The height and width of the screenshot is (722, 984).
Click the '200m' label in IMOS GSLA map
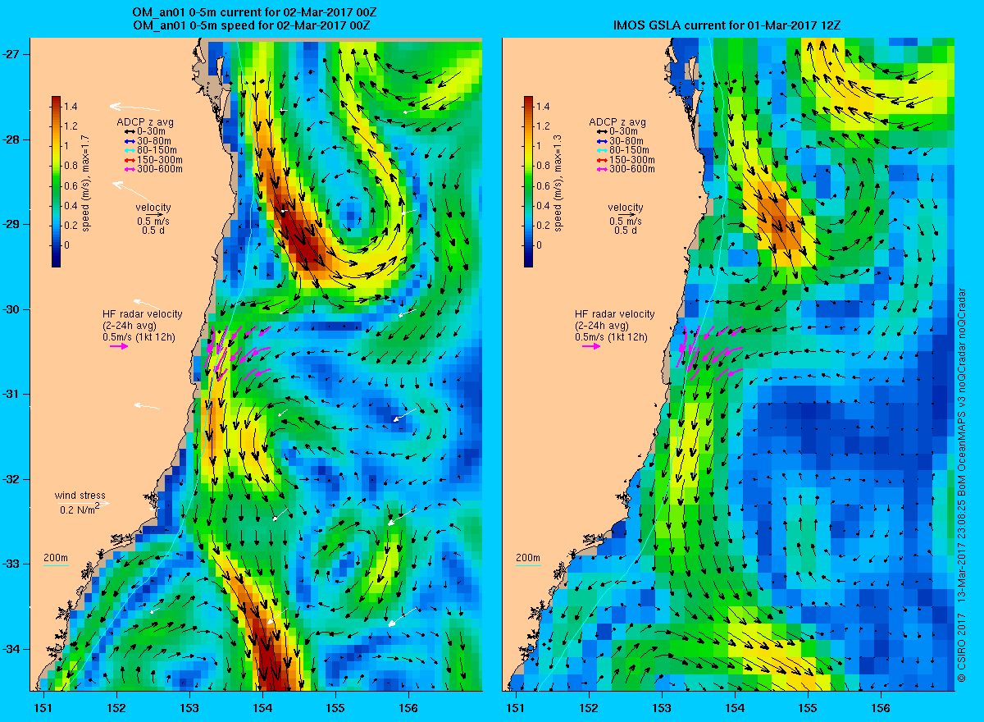[528, 558]
